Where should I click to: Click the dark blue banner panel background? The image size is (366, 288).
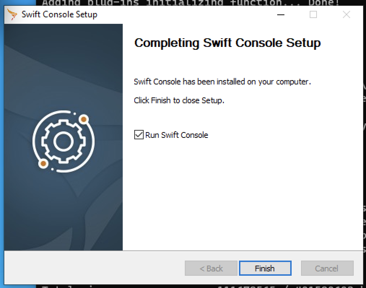64,210
